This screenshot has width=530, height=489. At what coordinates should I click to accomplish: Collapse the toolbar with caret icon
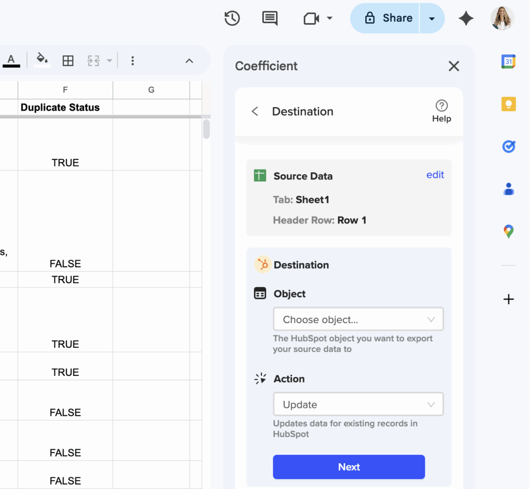click(x=189, y=61)
